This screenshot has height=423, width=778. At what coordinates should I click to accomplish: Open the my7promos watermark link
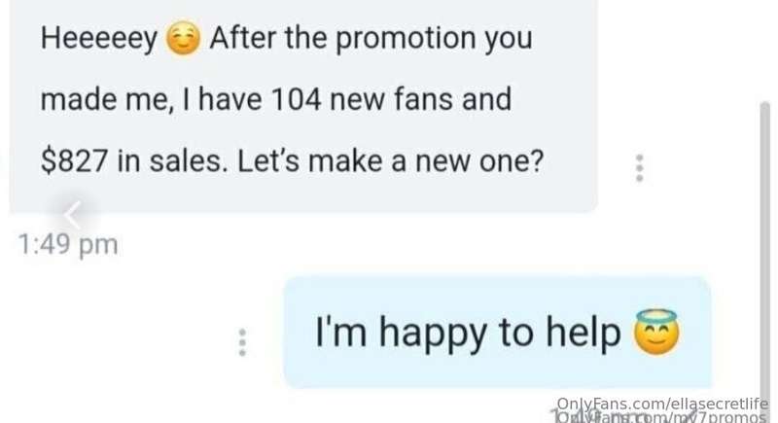click(662, 417)
